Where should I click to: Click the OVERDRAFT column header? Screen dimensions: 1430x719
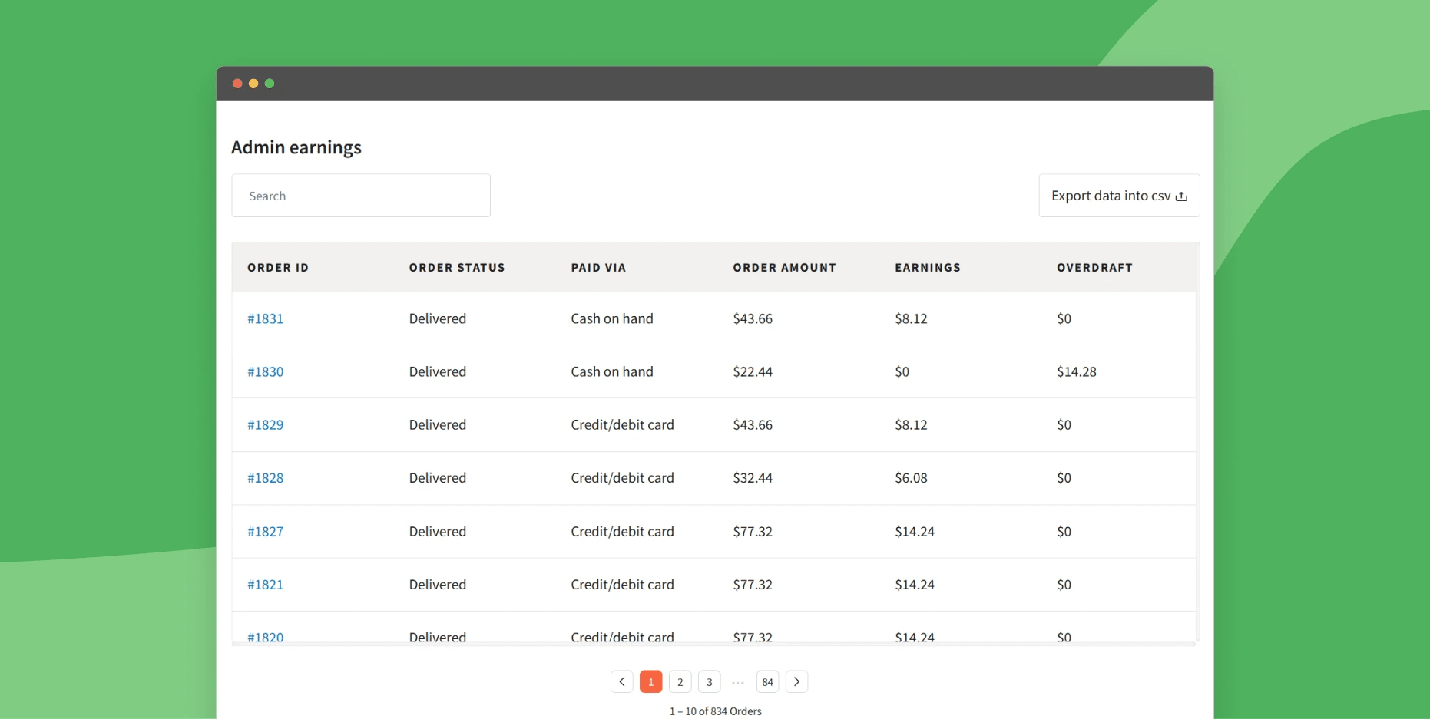tap(1094, 268)
